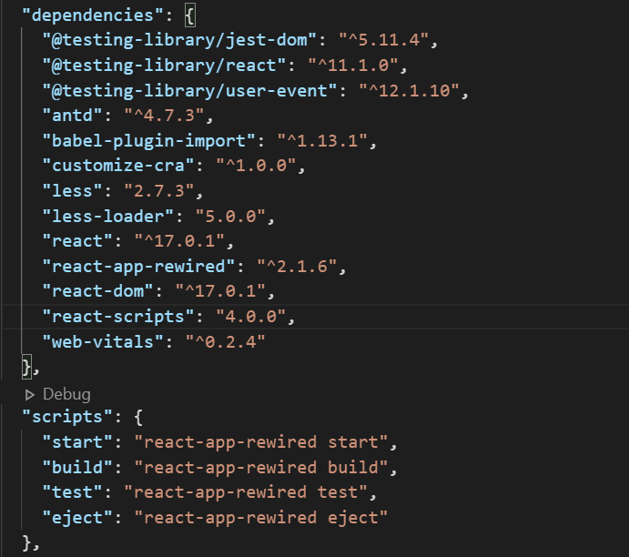Viewport: 629px width, 557px height.
Task: Click the "eject" script key
Action: tap(77, 518)
